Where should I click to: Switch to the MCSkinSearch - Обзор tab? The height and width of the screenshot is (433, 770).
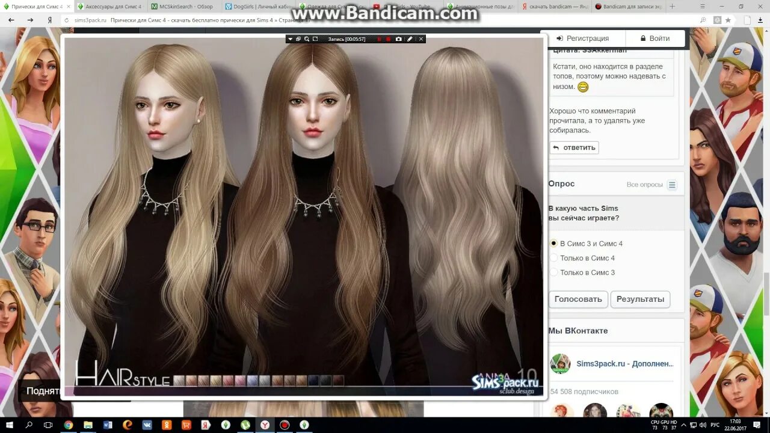tap(185, 7)
